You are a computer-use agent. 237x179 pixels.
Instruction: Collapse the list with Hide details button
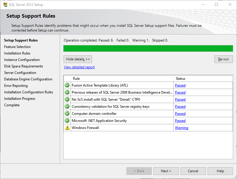[78, 59]
